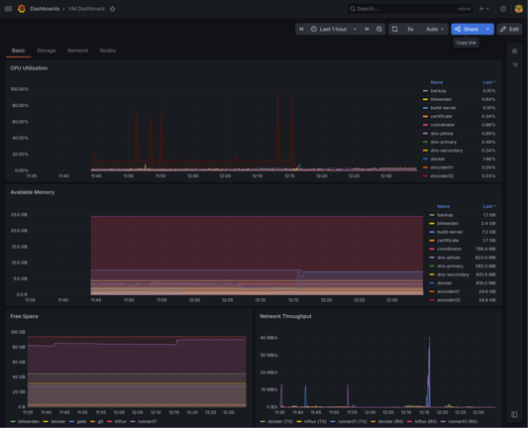Switch to the Nodes tab

point(108,51)
